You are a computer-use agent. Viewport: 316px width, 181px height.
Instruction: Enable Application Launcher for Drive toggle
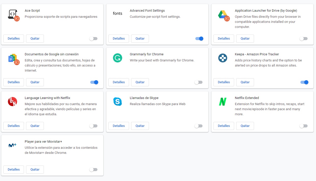(x=304, y=39)
